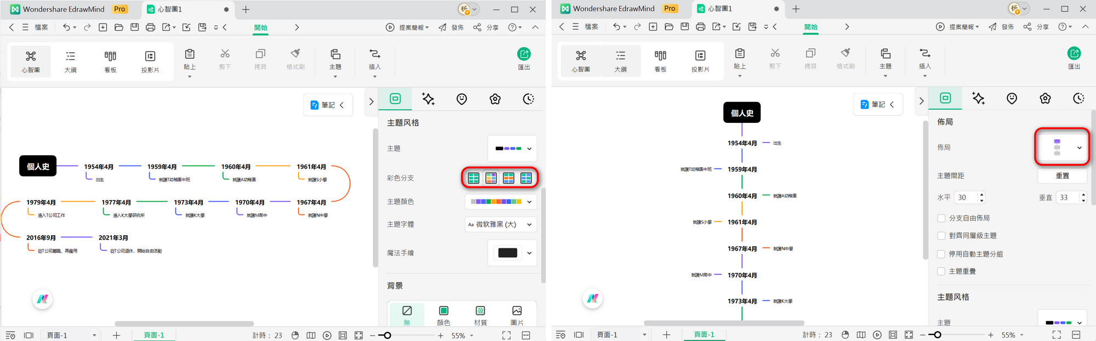Image resolution: width=1096 pixels, height=341 pixels.
Task: Click 分享 share button in right window
Action: [1036, 26]
